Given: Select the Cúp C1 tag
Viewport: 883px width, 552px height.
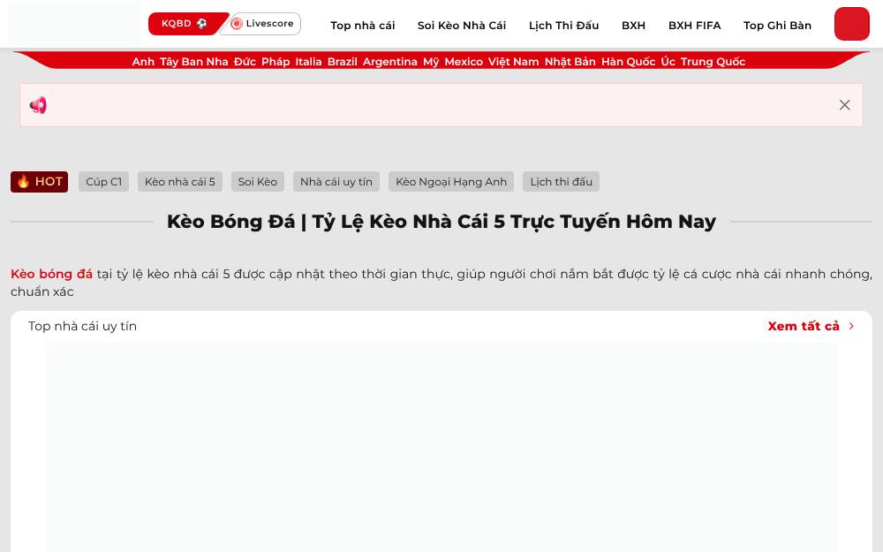Looking at the screenshot, I should pyautogui.click(x=103, y=181).
